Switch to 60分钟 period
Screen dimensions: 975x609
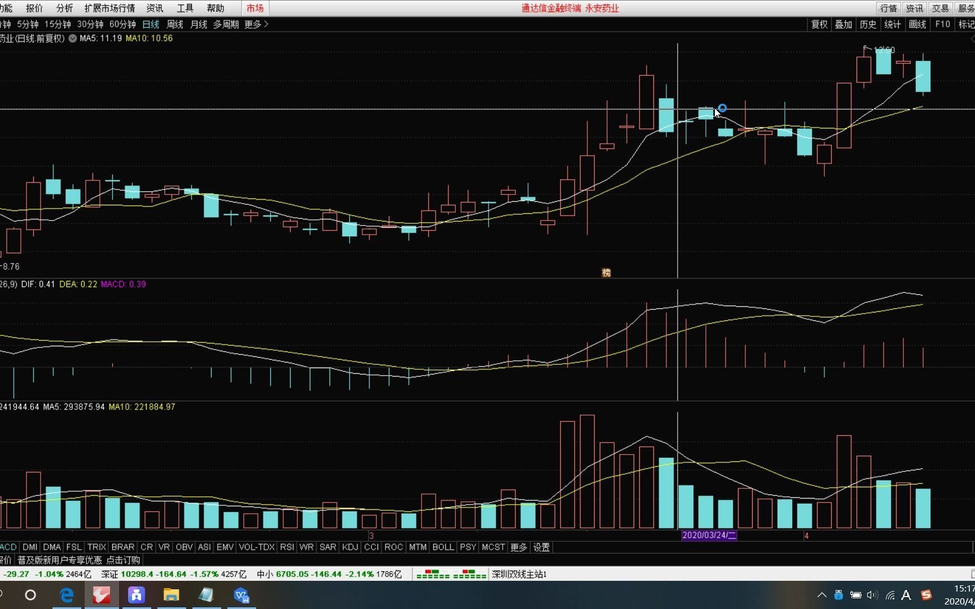pyautogui.click(x=122, y=24)
